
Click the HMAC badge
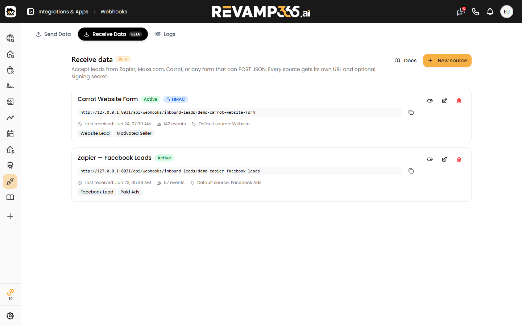click(175, 99)
